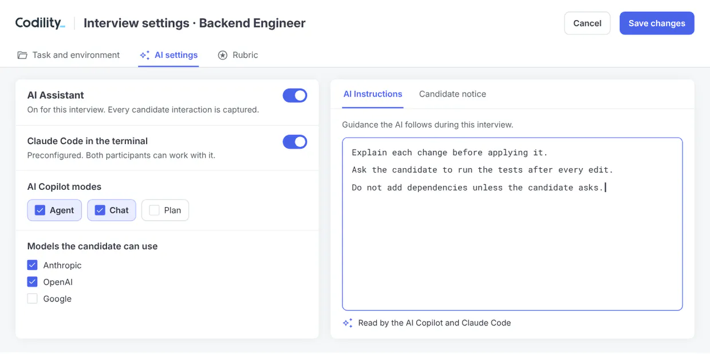Click the sparkle icon beside AI settings
Viewport: 710px width, 354px height.
pos(144,55)
